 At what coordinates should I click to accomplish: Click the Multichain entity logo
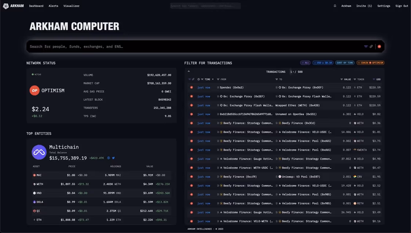(39, 152)
